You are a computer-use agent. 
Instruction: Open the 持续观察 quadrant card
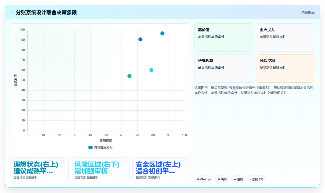[x=224, y=68]
